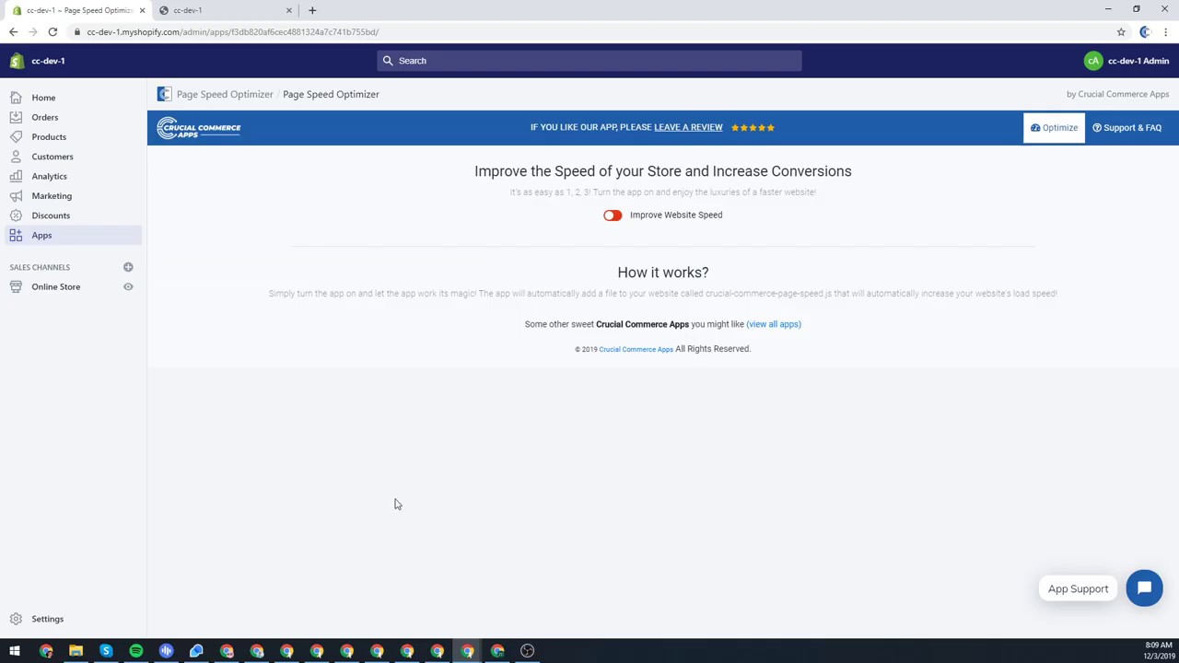Click the Customers person icon
Screen dimensions: 1179x663
pos(16,157)
